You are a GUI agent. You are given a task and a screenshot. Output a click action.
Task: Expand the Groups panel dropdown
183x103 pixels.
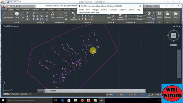(x=151, y=22)
